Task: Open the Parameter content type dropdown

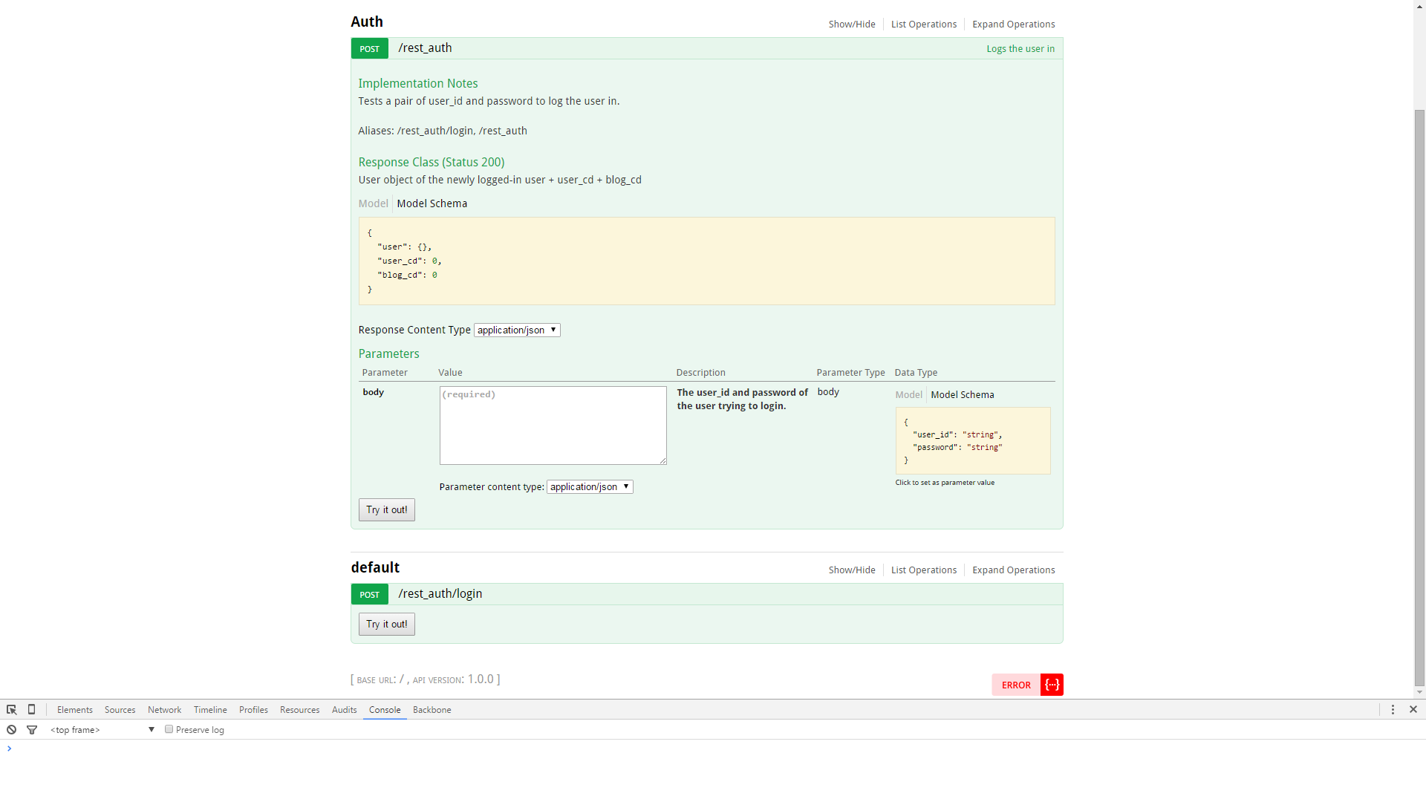Action: 590,487
